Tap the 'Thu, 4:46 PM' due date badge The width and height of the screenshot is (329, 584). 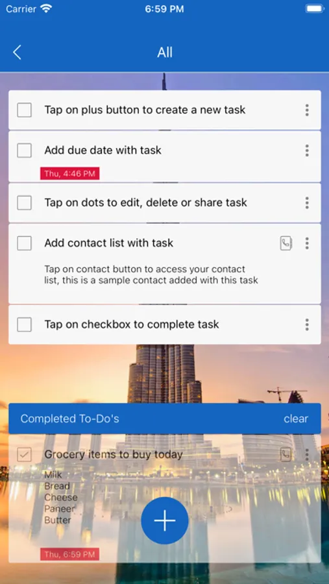[69, 173]
